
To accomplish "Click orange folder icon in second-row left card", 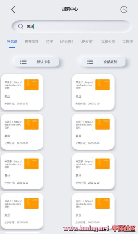I will coord(31,124).
